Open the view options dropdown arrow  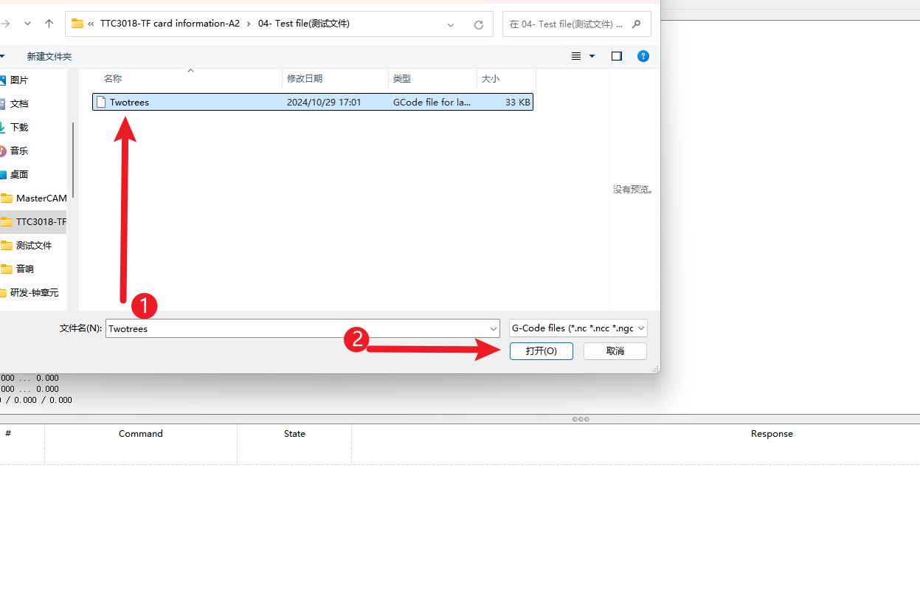[x=592, y=56]
